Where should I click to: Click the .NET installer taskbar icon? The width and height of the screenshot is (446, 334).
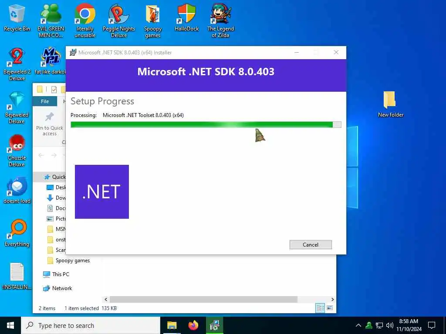(x=214, y=325)
